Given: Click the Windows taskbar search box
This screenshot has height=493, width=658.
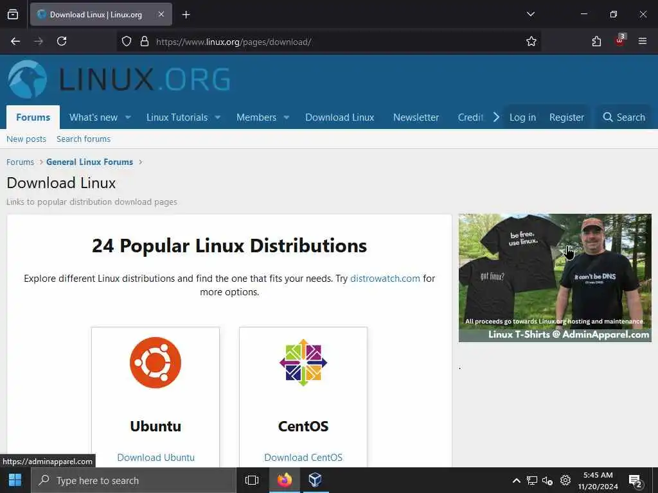Looking at the screenshot, I should click(134, 480).
